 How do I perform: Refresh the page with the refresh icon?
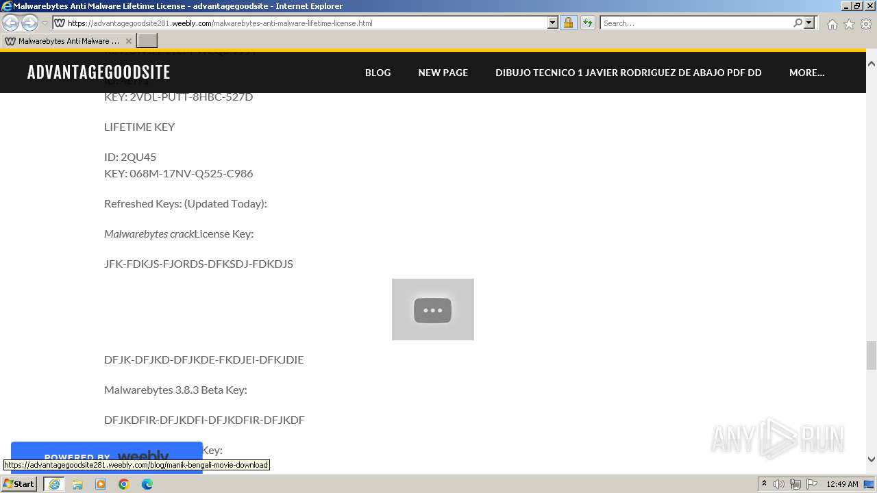click(588, 23)
